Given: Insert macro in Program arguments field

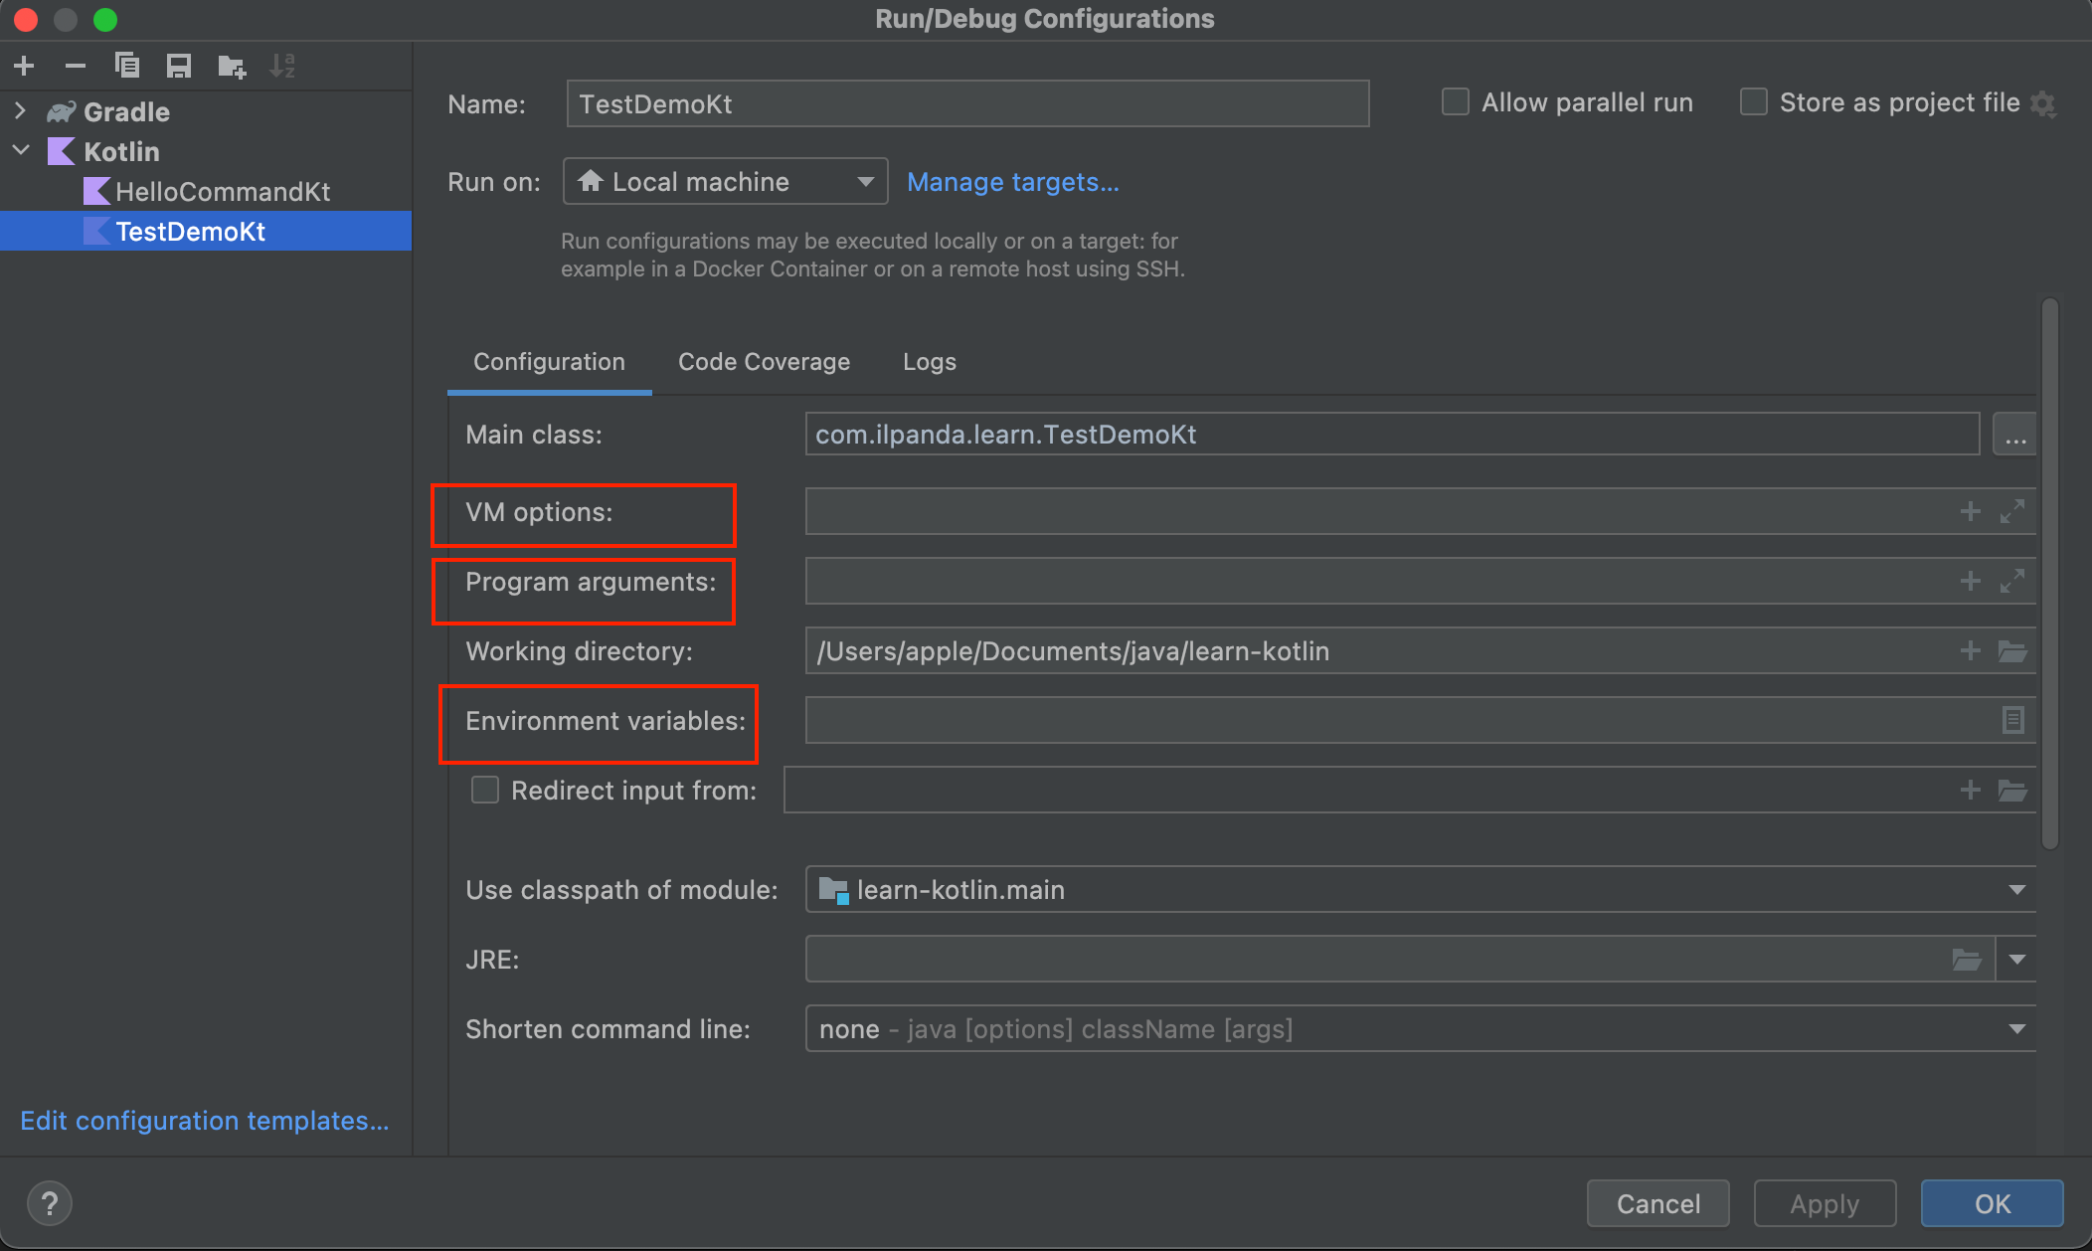Looking at the screenshot, I should tap(1971, 581).
